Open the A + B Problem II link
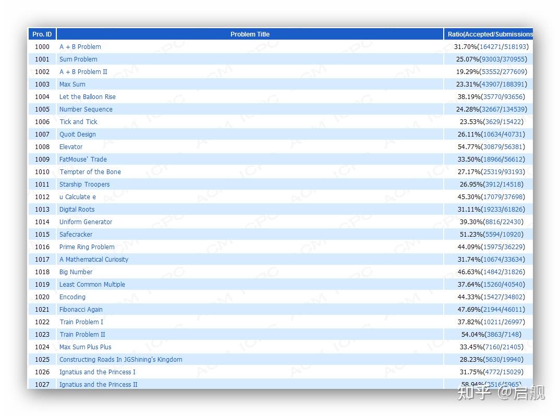The height and width of the screenshot is (416, 560). 83,72
